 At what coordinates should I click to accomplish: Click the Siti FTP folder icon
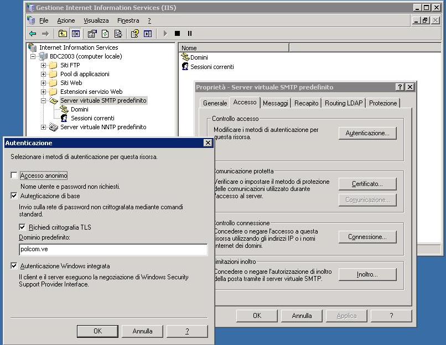[x=53, y=65]
